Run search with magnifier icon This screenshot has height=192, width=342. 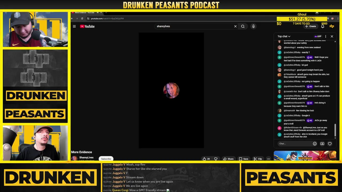pyautogui.click(x=243, y=26)
